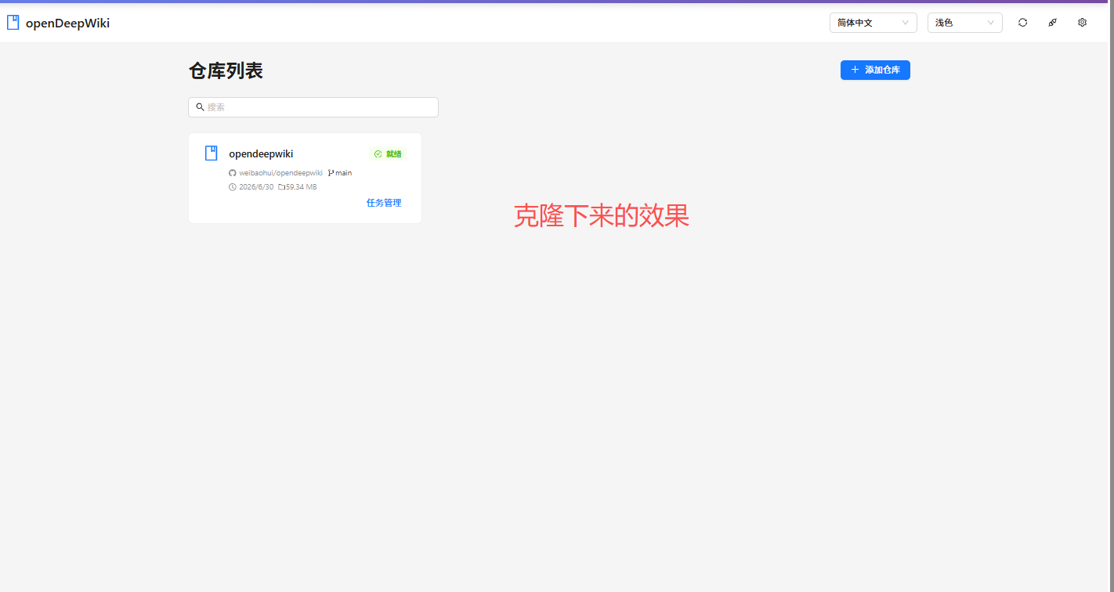Click the openDeepWiki title text
The width and height of the screenshot is (1114, 592).
(x=67, y=23)
